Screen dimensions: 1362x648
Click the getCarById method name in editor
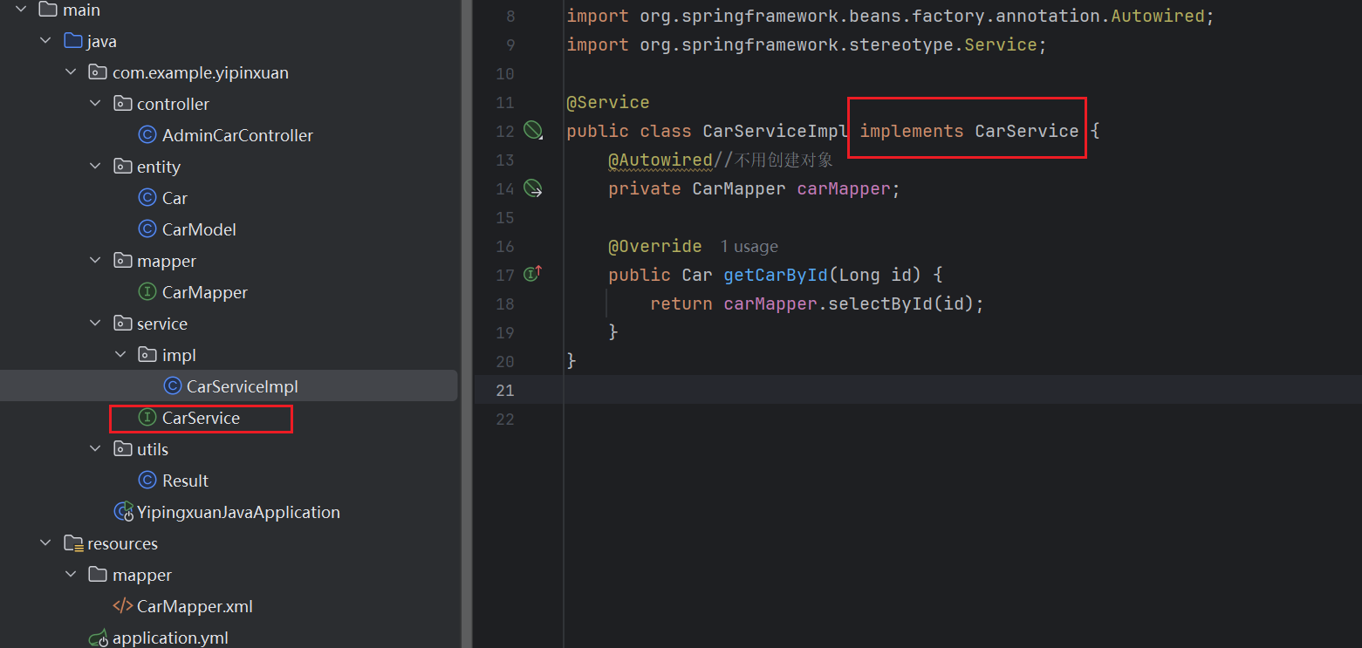coord(776,275)
